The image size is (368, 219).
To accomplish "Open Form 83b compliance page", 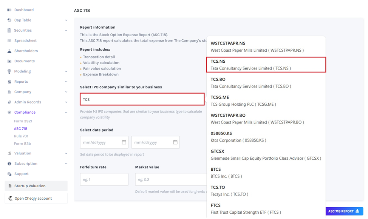I will (22, 144).
